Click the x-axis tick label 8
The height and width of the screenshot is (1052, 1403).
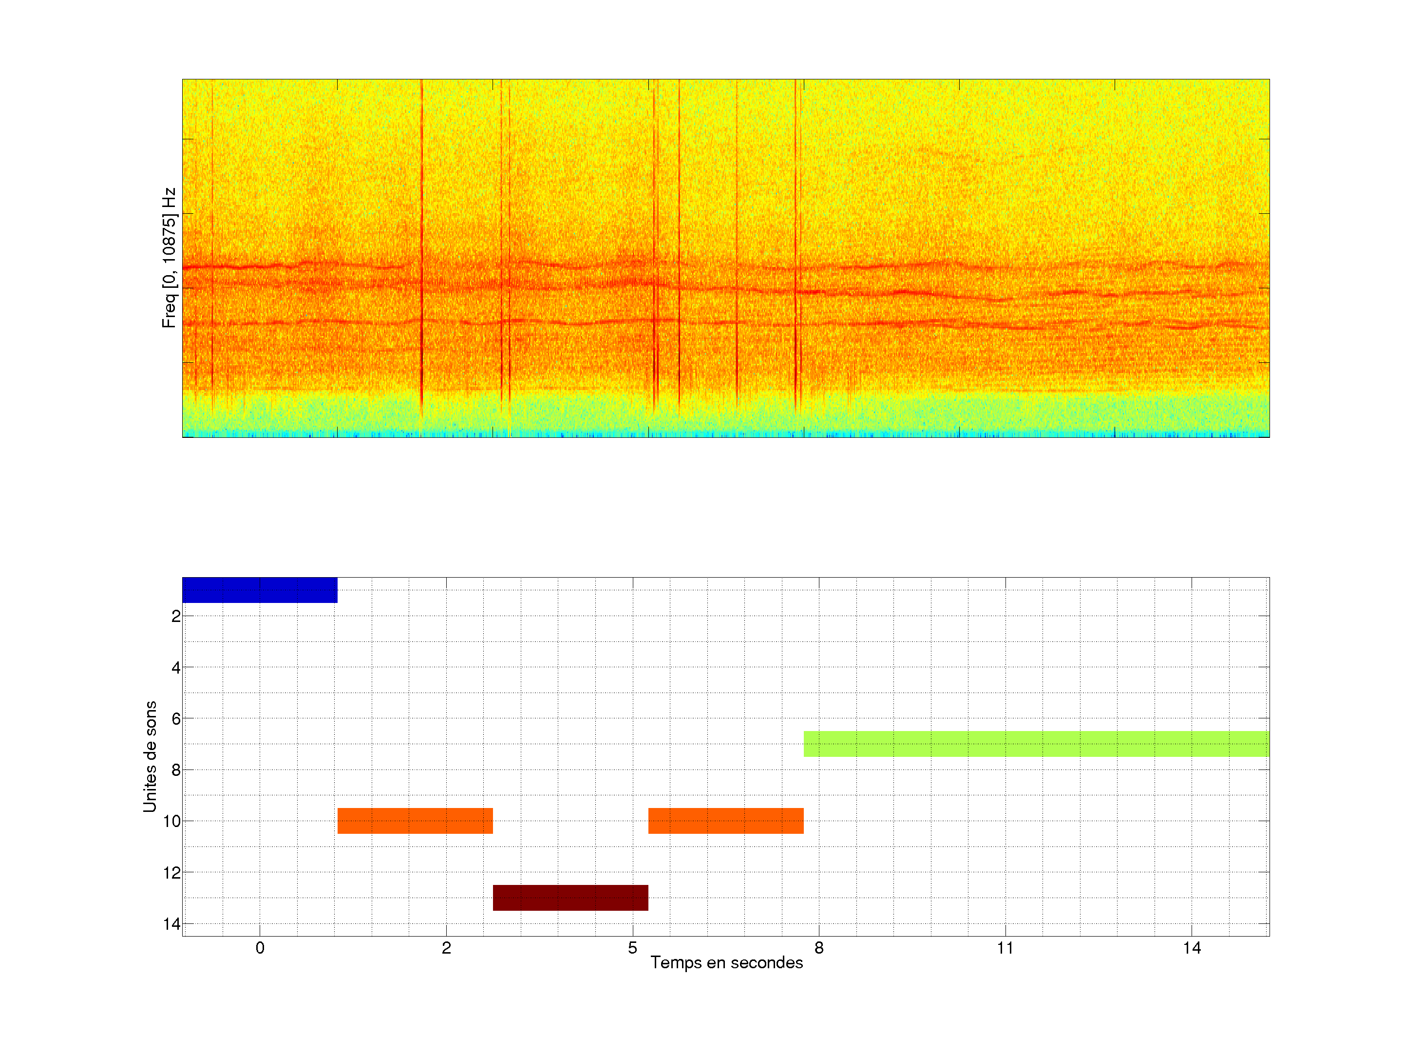point(819,948)
